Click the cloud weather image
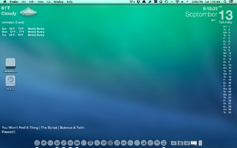Screen dimensions: 237x148 [28, 12]
